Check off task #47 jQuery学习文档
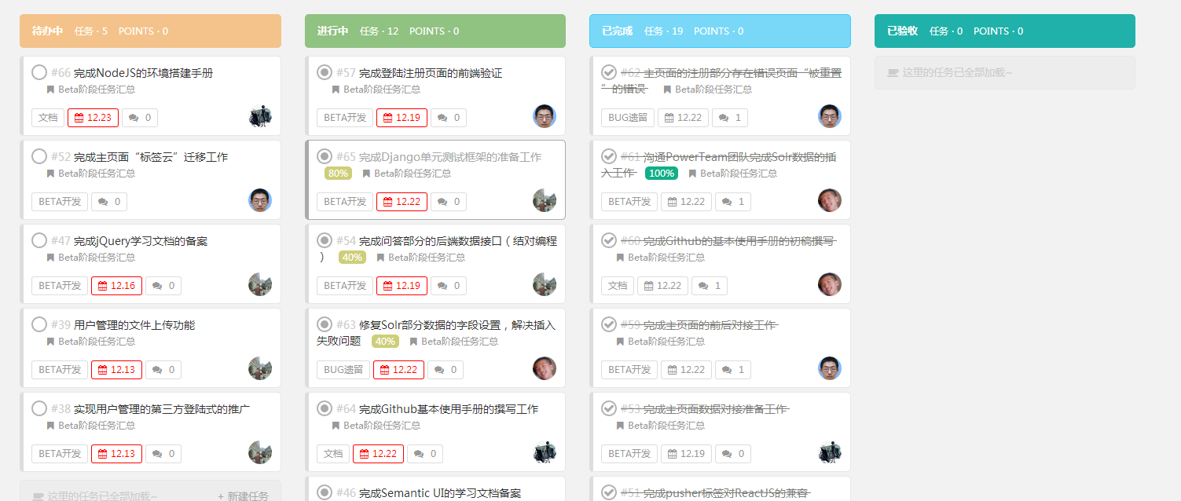Viewport: 1181px width, 501px height. pos(39,240)
